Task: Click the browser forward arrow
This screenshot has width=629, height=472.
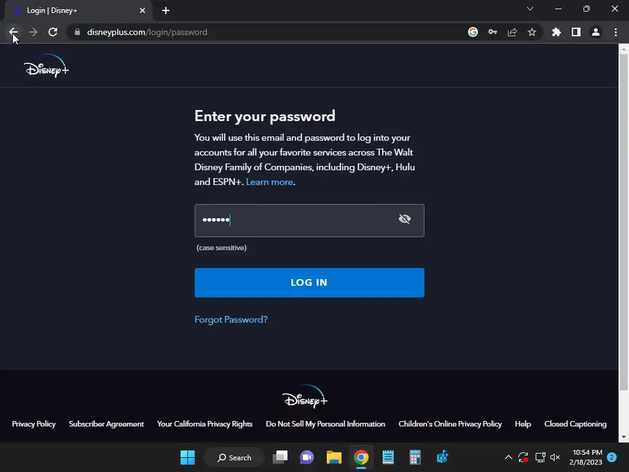Action: pos(33,32)
